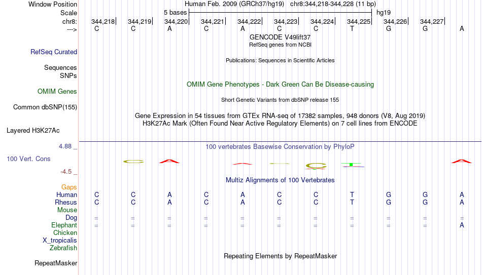
Task: Click the Zebrafish species label
Action: (x=63, y=248)
